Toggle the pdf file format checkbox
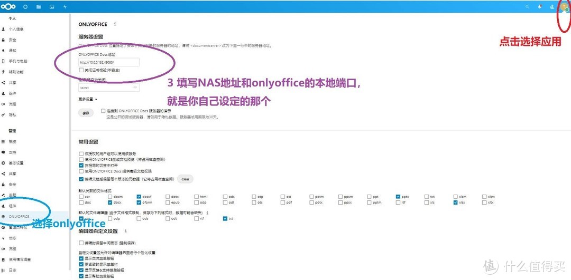The width and height of the screenshot is (571, 280). click(283, 202)
